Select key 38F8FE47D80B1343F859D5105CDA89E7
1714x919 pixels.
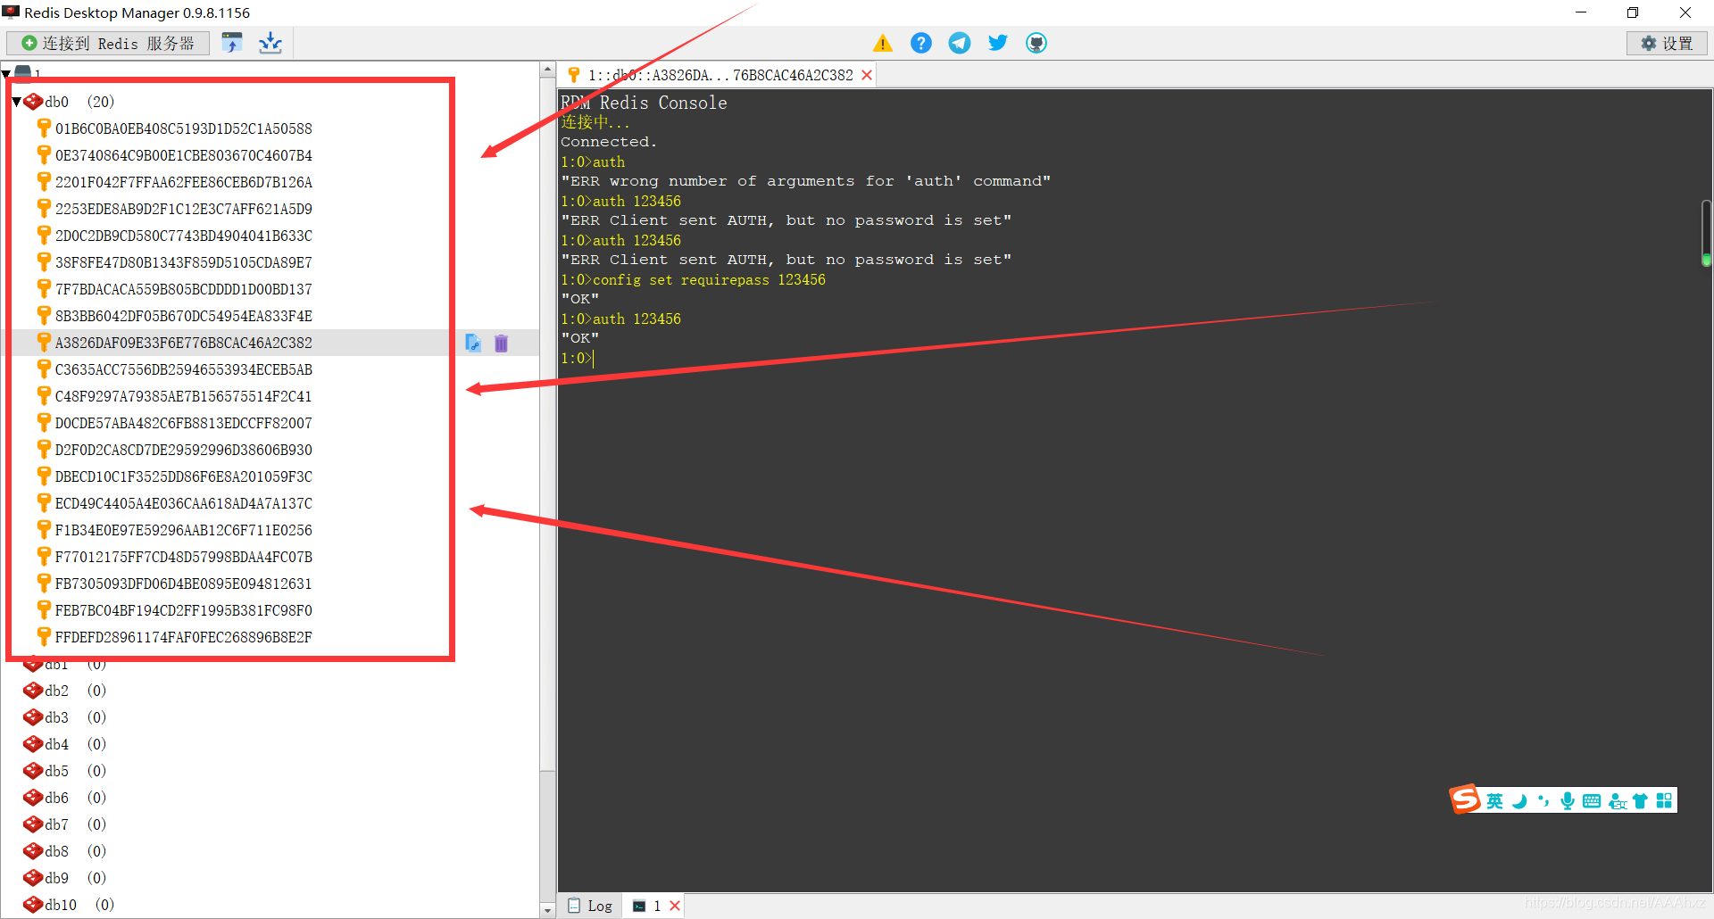point(183,262)
